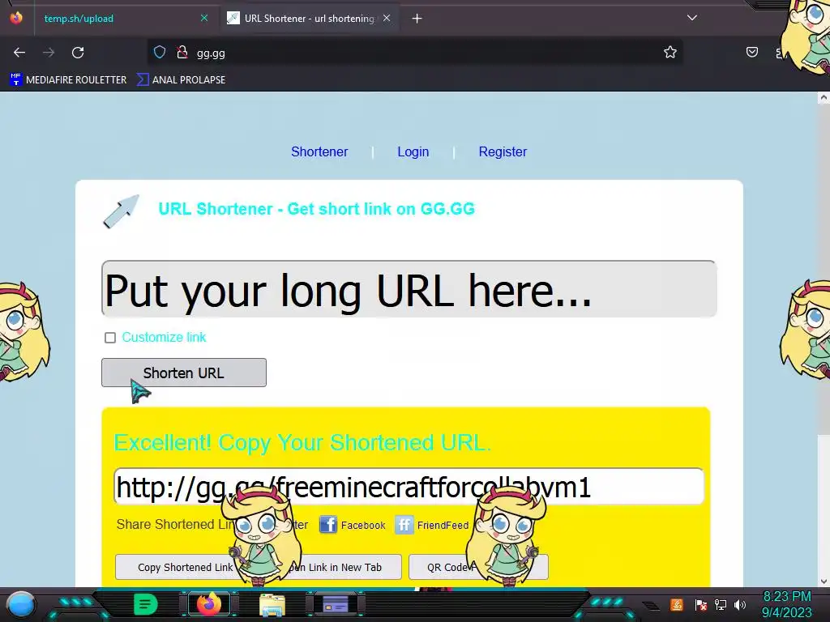Click the 'URL Shortener - Get short link' heading

(x=317, y=209)
